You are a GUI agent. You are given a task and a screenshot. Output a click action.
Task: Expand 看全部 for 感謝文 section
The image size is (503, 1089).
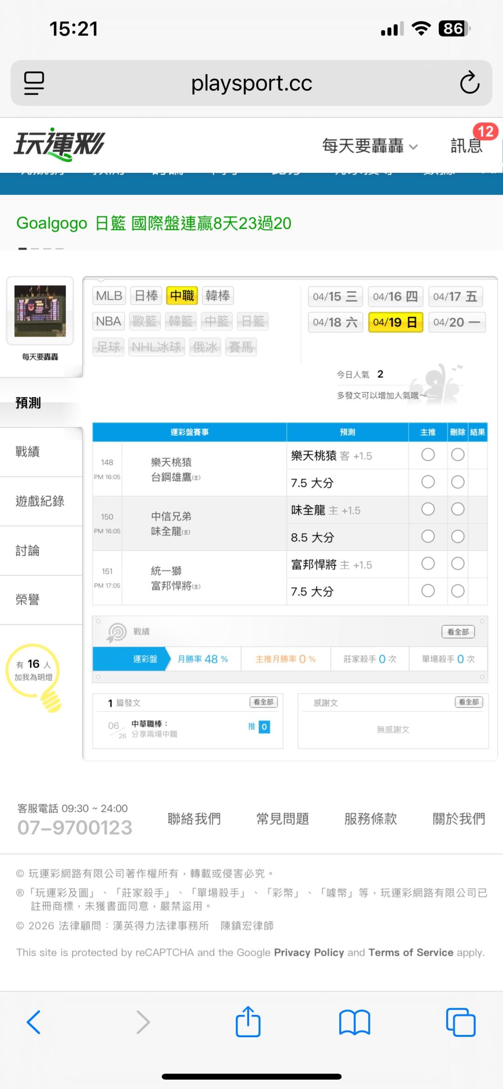pos(469,702)
